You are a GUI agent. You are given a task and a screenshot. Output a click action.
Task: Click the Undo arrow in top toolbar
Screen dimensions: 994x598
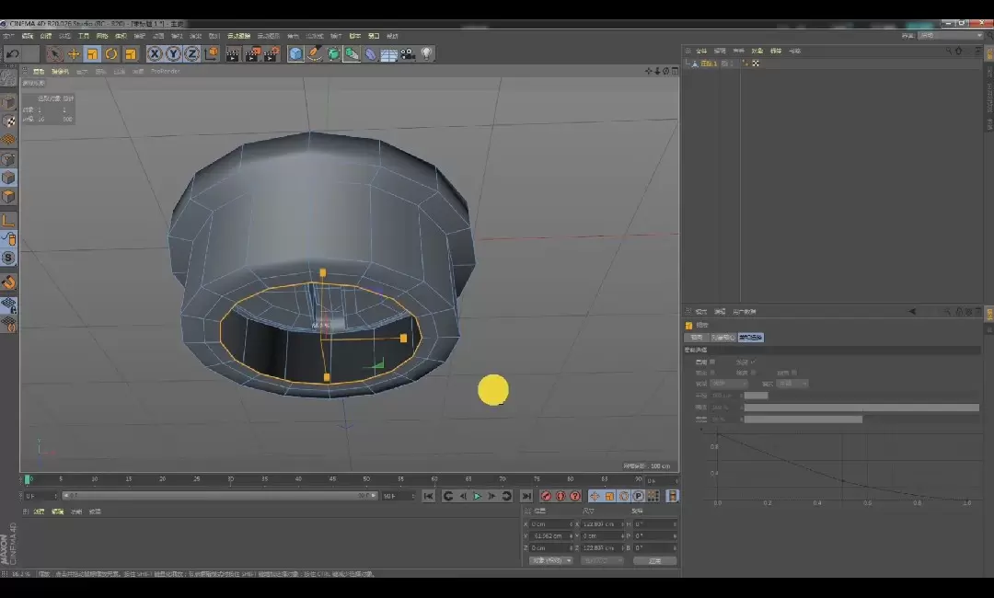[x=13, y=54]
